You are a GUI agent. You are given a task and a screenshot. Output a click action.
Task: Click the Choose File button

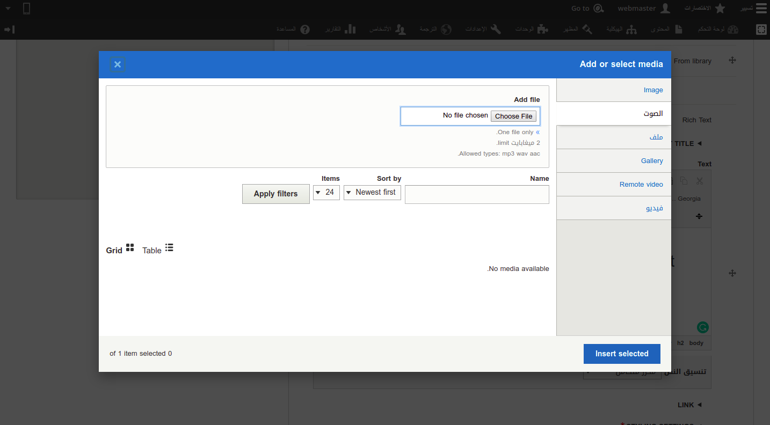[x=513, y=116]
